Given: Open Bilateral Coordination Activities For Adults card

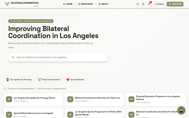Looking at the screenshot, I should 156,113.
